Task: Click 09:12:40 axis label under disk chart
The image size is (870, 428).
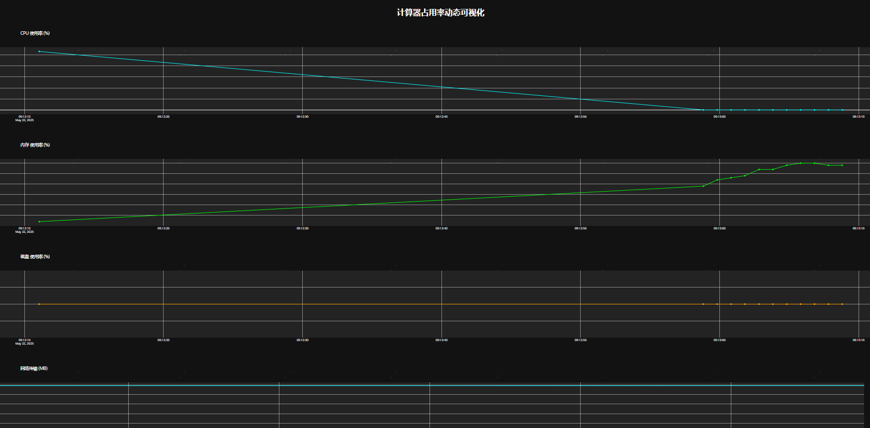Action: point(441,340)
